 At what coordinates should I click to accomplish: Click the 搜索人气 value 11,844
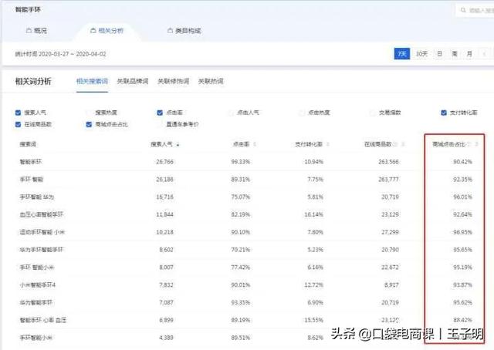point(164,214)
